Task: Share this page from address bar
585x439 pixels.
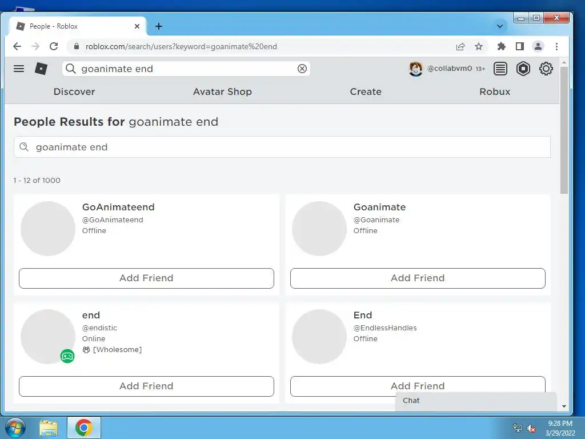Action: point(460,46)
